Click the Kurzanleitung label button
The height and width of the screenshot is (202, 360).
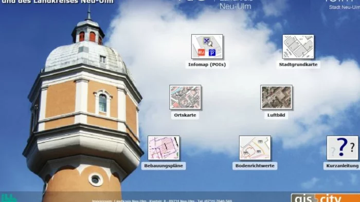[342, 166]
